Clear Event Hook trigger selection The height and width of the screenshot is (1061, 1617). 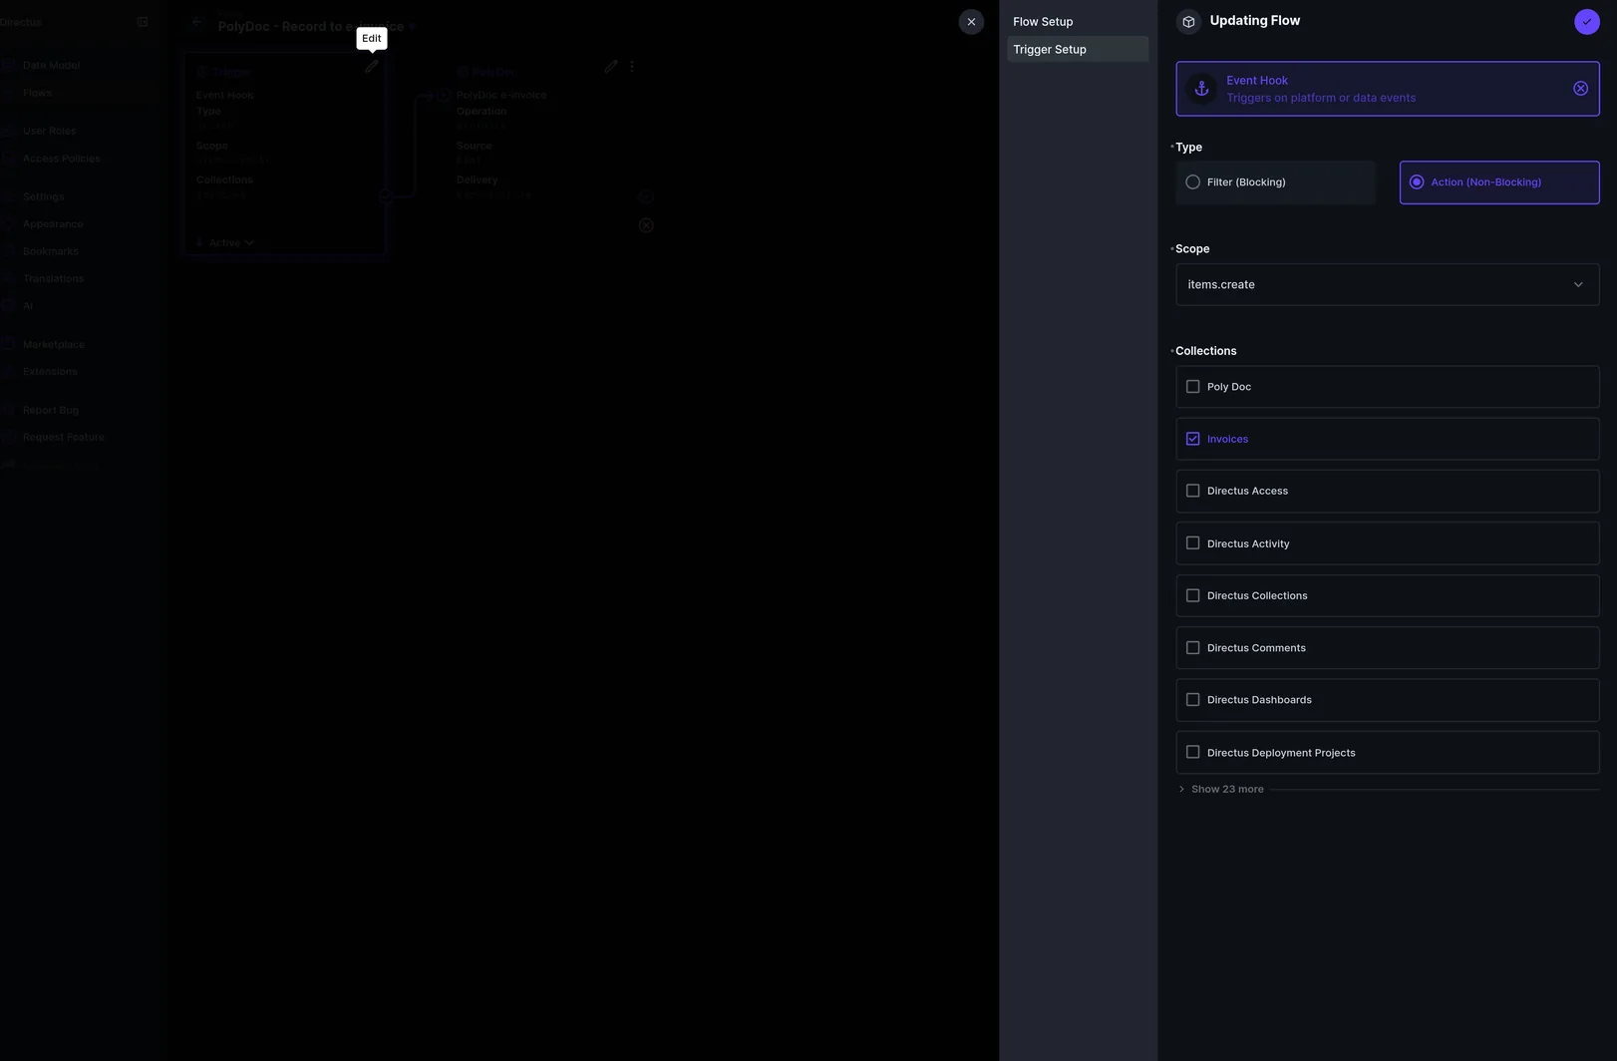point(1580,89)
